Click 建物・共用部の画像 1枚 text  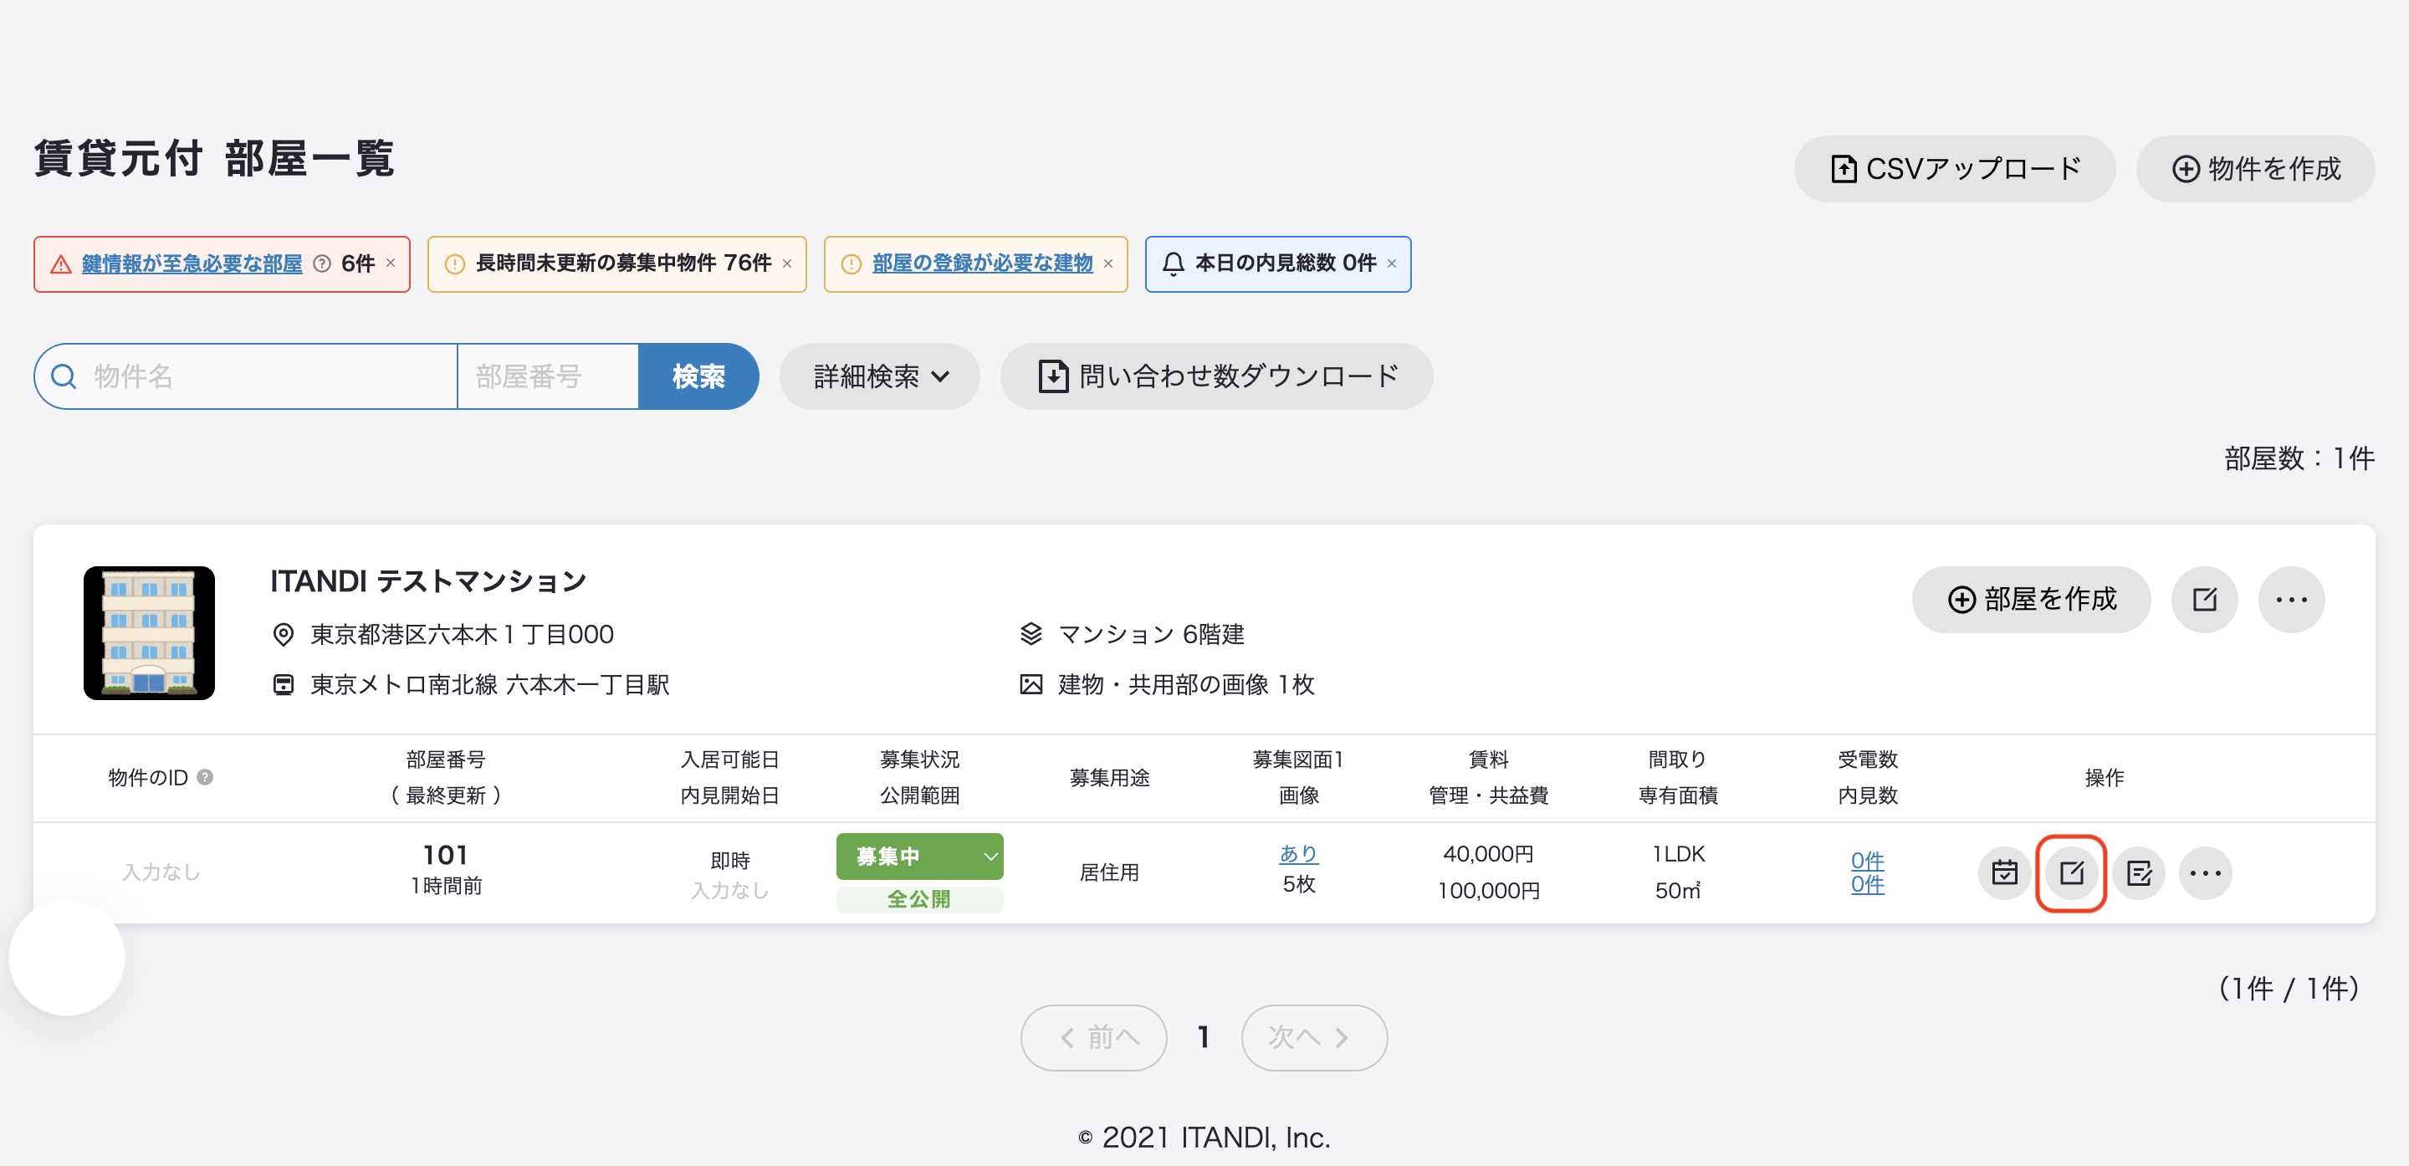[1186, 685]
